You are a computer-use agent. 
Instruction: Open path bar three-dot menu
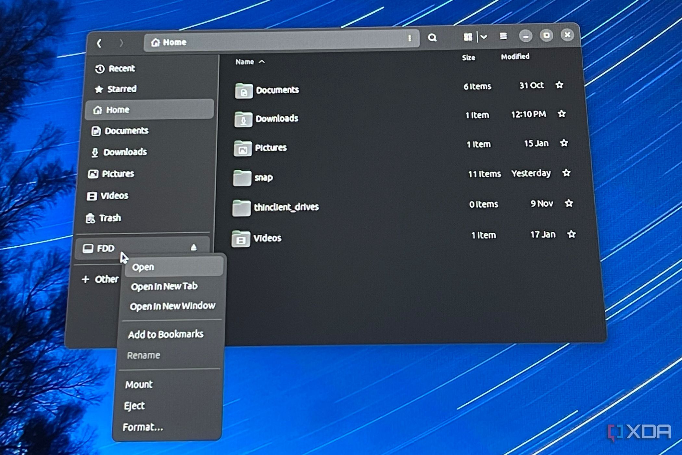[x=410, y=38]
